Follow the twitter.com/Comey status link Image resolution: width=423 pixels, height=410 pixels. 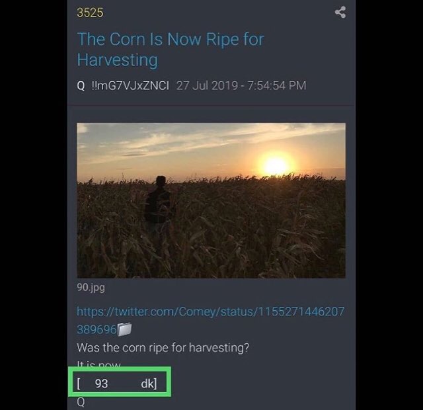tap(210, 311)
